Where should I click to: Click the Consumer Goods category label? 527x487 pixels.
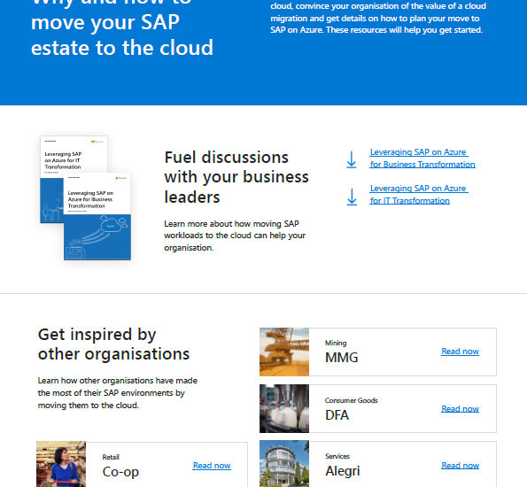point(352,400)
